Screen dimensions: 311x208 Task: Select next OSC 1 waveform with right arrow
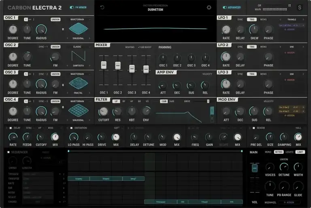point(89,38)
